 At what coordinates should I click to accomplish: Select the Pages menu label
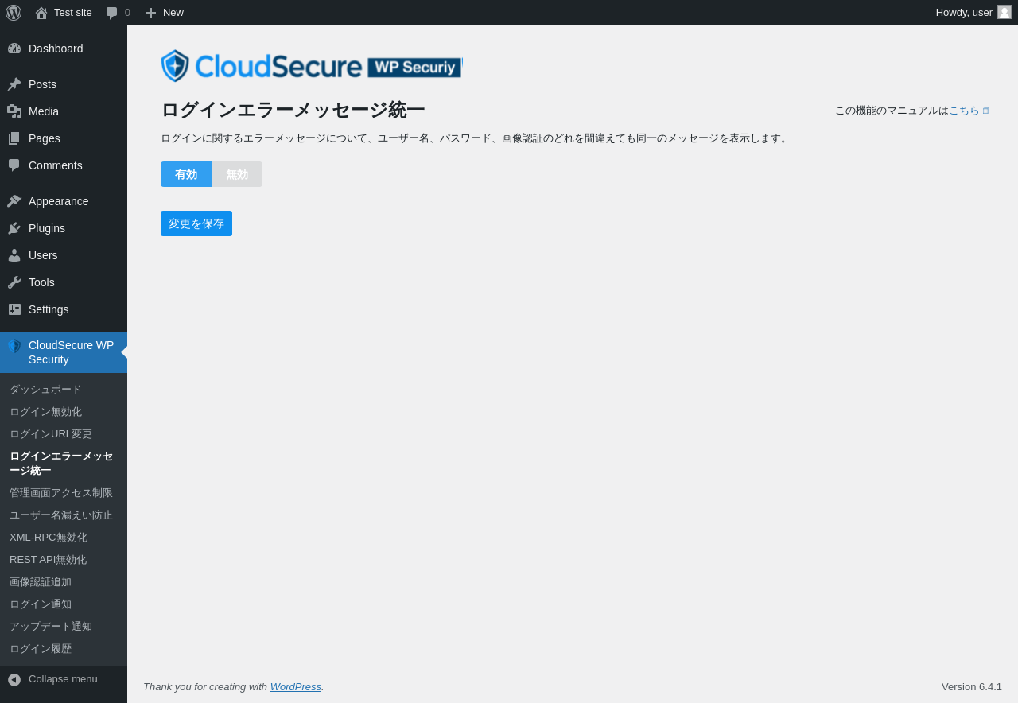pyautogui.click(x=45, y=138)
